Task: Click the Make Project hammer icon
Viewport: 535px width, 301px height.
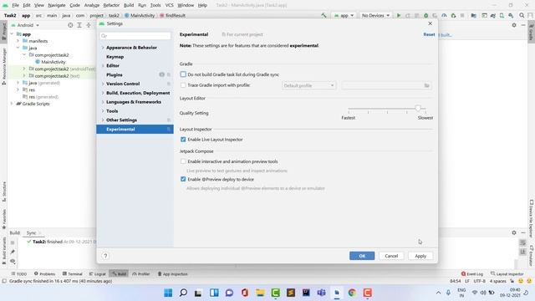Action: [x=324, y=15]
